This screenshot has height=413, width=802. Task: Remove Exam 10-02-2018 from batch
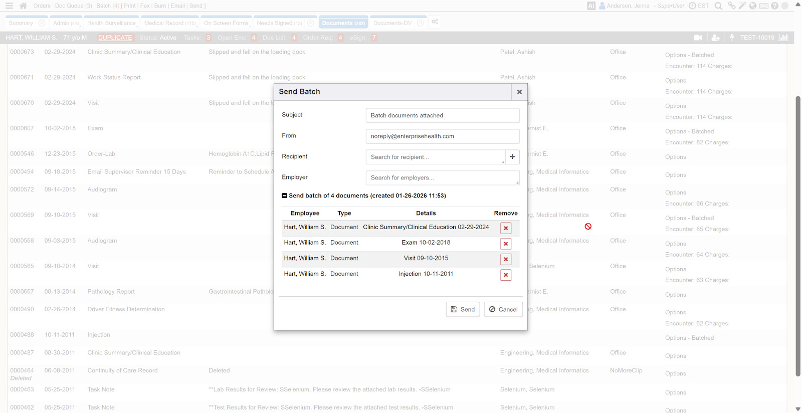[506, 244]
